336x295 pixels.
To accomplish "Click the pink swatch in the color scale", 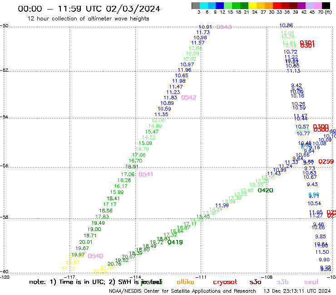I will pos(317,5).
